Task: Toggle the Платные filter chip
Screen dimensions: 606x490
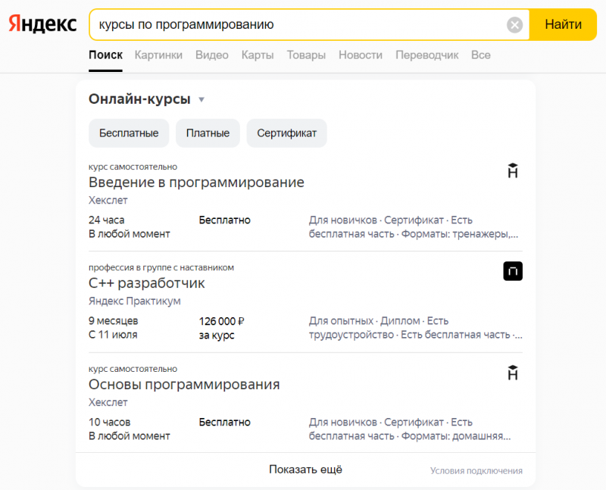Action: 208,133
